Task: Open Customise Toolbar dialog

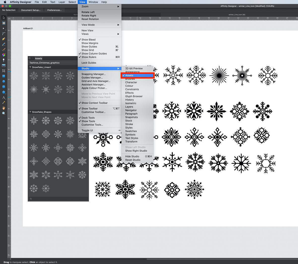Action: point(100,112)
